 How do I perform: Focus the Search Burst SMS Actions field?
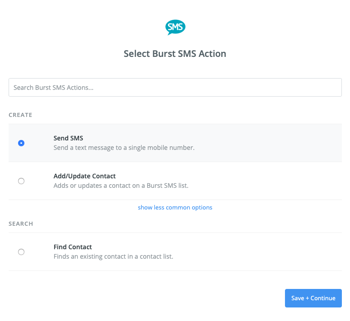click(175, 88)
